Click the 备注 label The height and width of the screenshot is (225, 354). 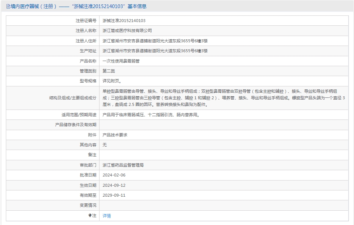(x=92, y=155)
